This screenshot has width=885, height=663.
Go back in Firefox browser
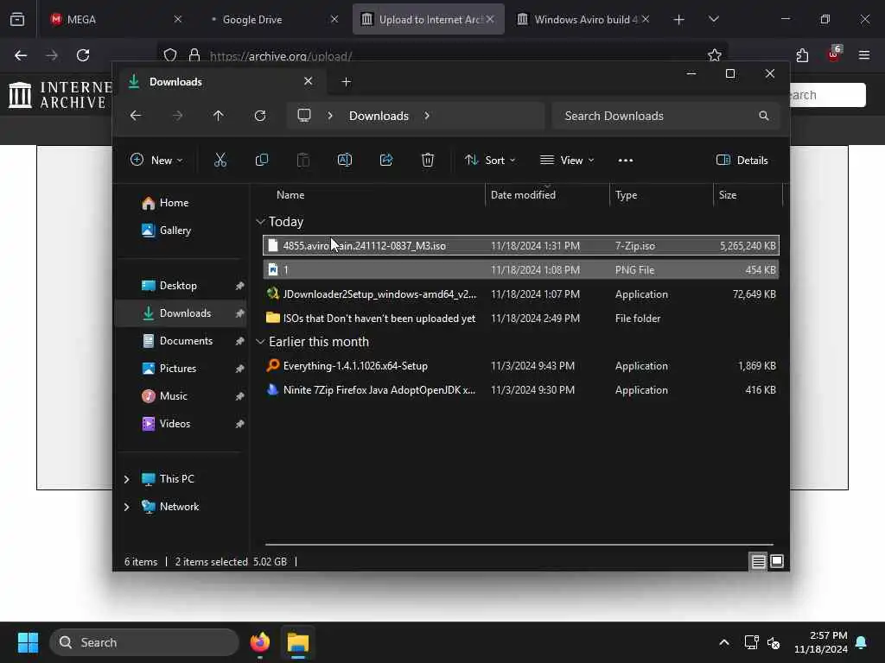tap(21, 55)
